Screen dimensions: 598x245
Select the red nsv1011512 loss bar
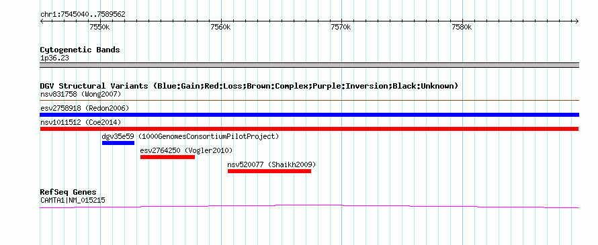[309, 129]
